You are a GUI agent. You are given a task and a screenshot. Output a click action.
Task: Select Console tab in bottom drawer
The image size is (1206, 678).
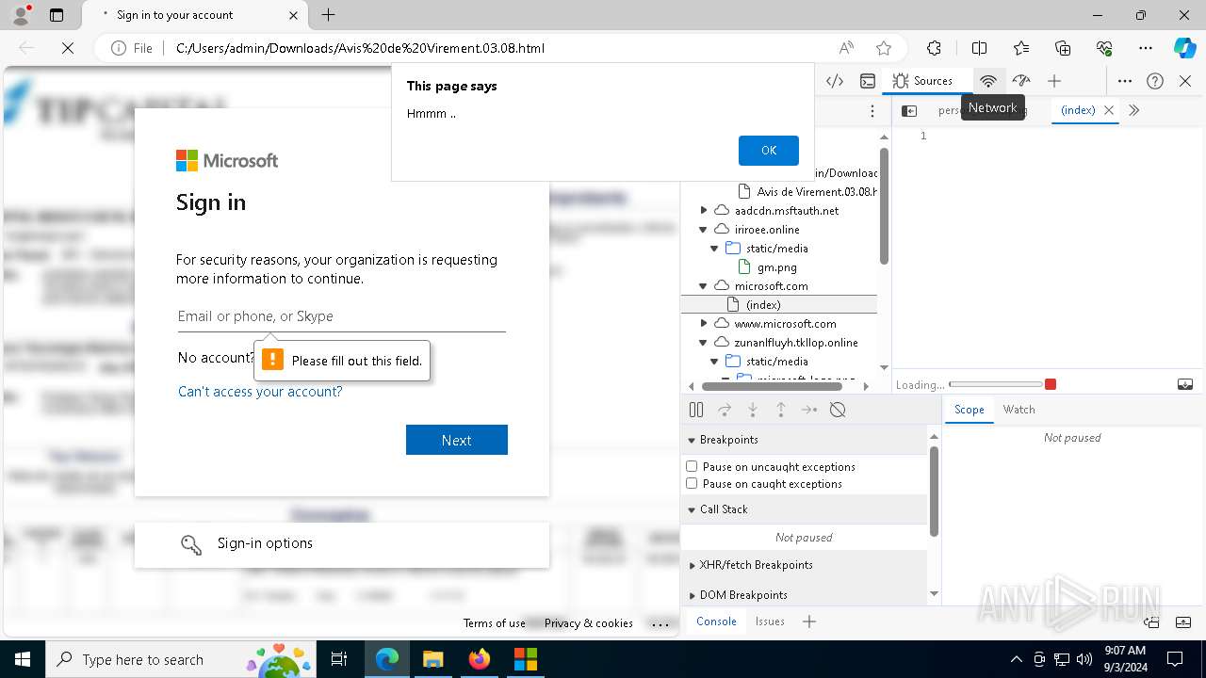point(716,621)
